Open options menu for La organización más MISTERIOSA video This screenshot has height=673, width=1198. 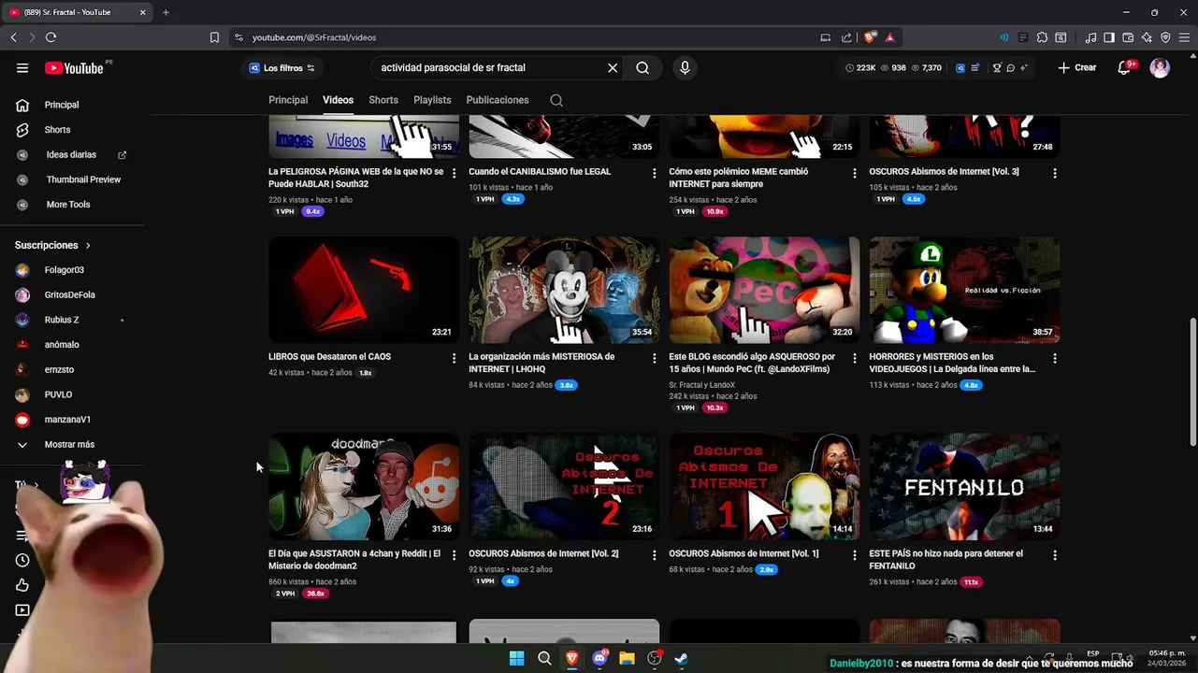click(x=654, y=358)
